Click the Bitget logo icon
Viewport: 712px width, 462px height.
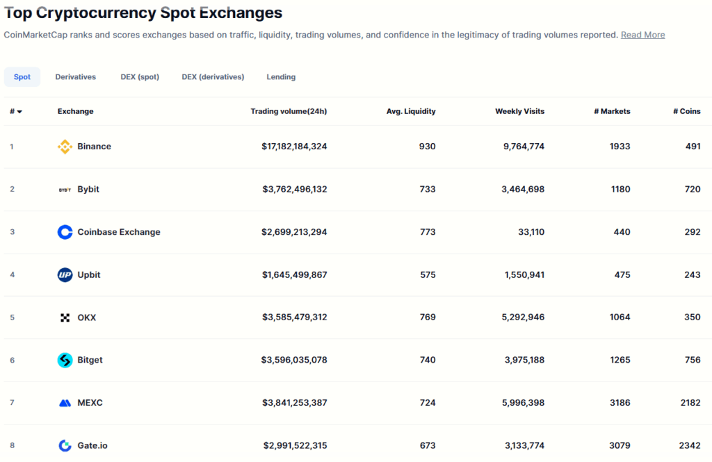tap(65, 360)
